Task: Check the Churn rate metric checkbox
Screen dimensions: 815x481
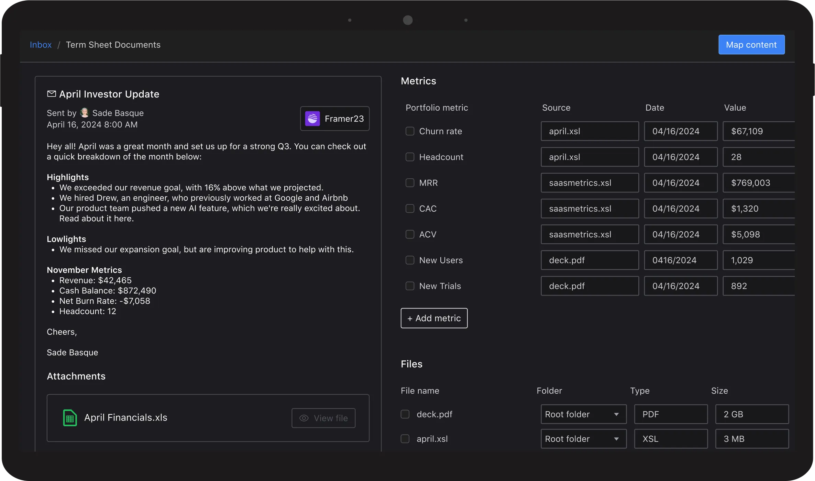Action: [x=410, y=131]
